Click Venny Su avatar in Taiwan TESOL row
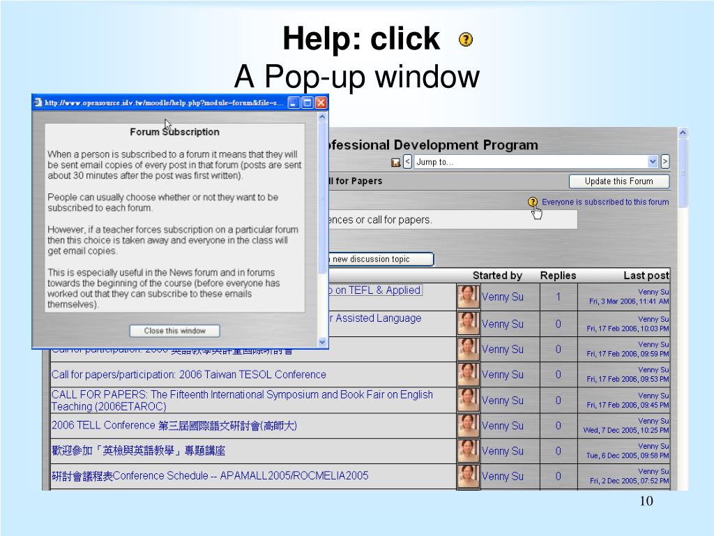The height and width of the screenshot is (536, 714). (x=468, y=375)
